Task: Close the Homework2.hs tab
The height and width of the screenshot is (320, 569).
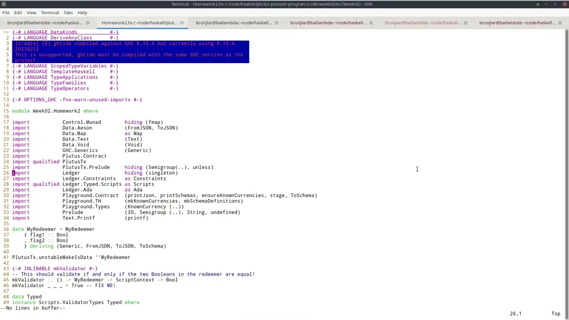Action: [x=182, y=23]
